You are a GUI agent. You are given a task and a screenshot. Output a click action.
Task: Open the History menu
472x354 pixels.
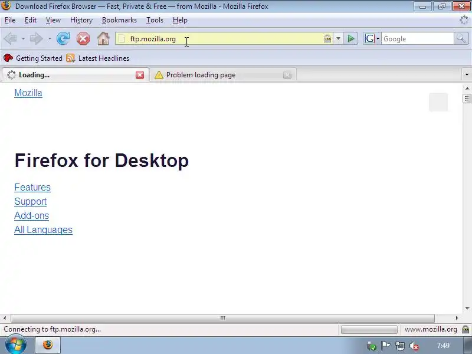[81, 20]
